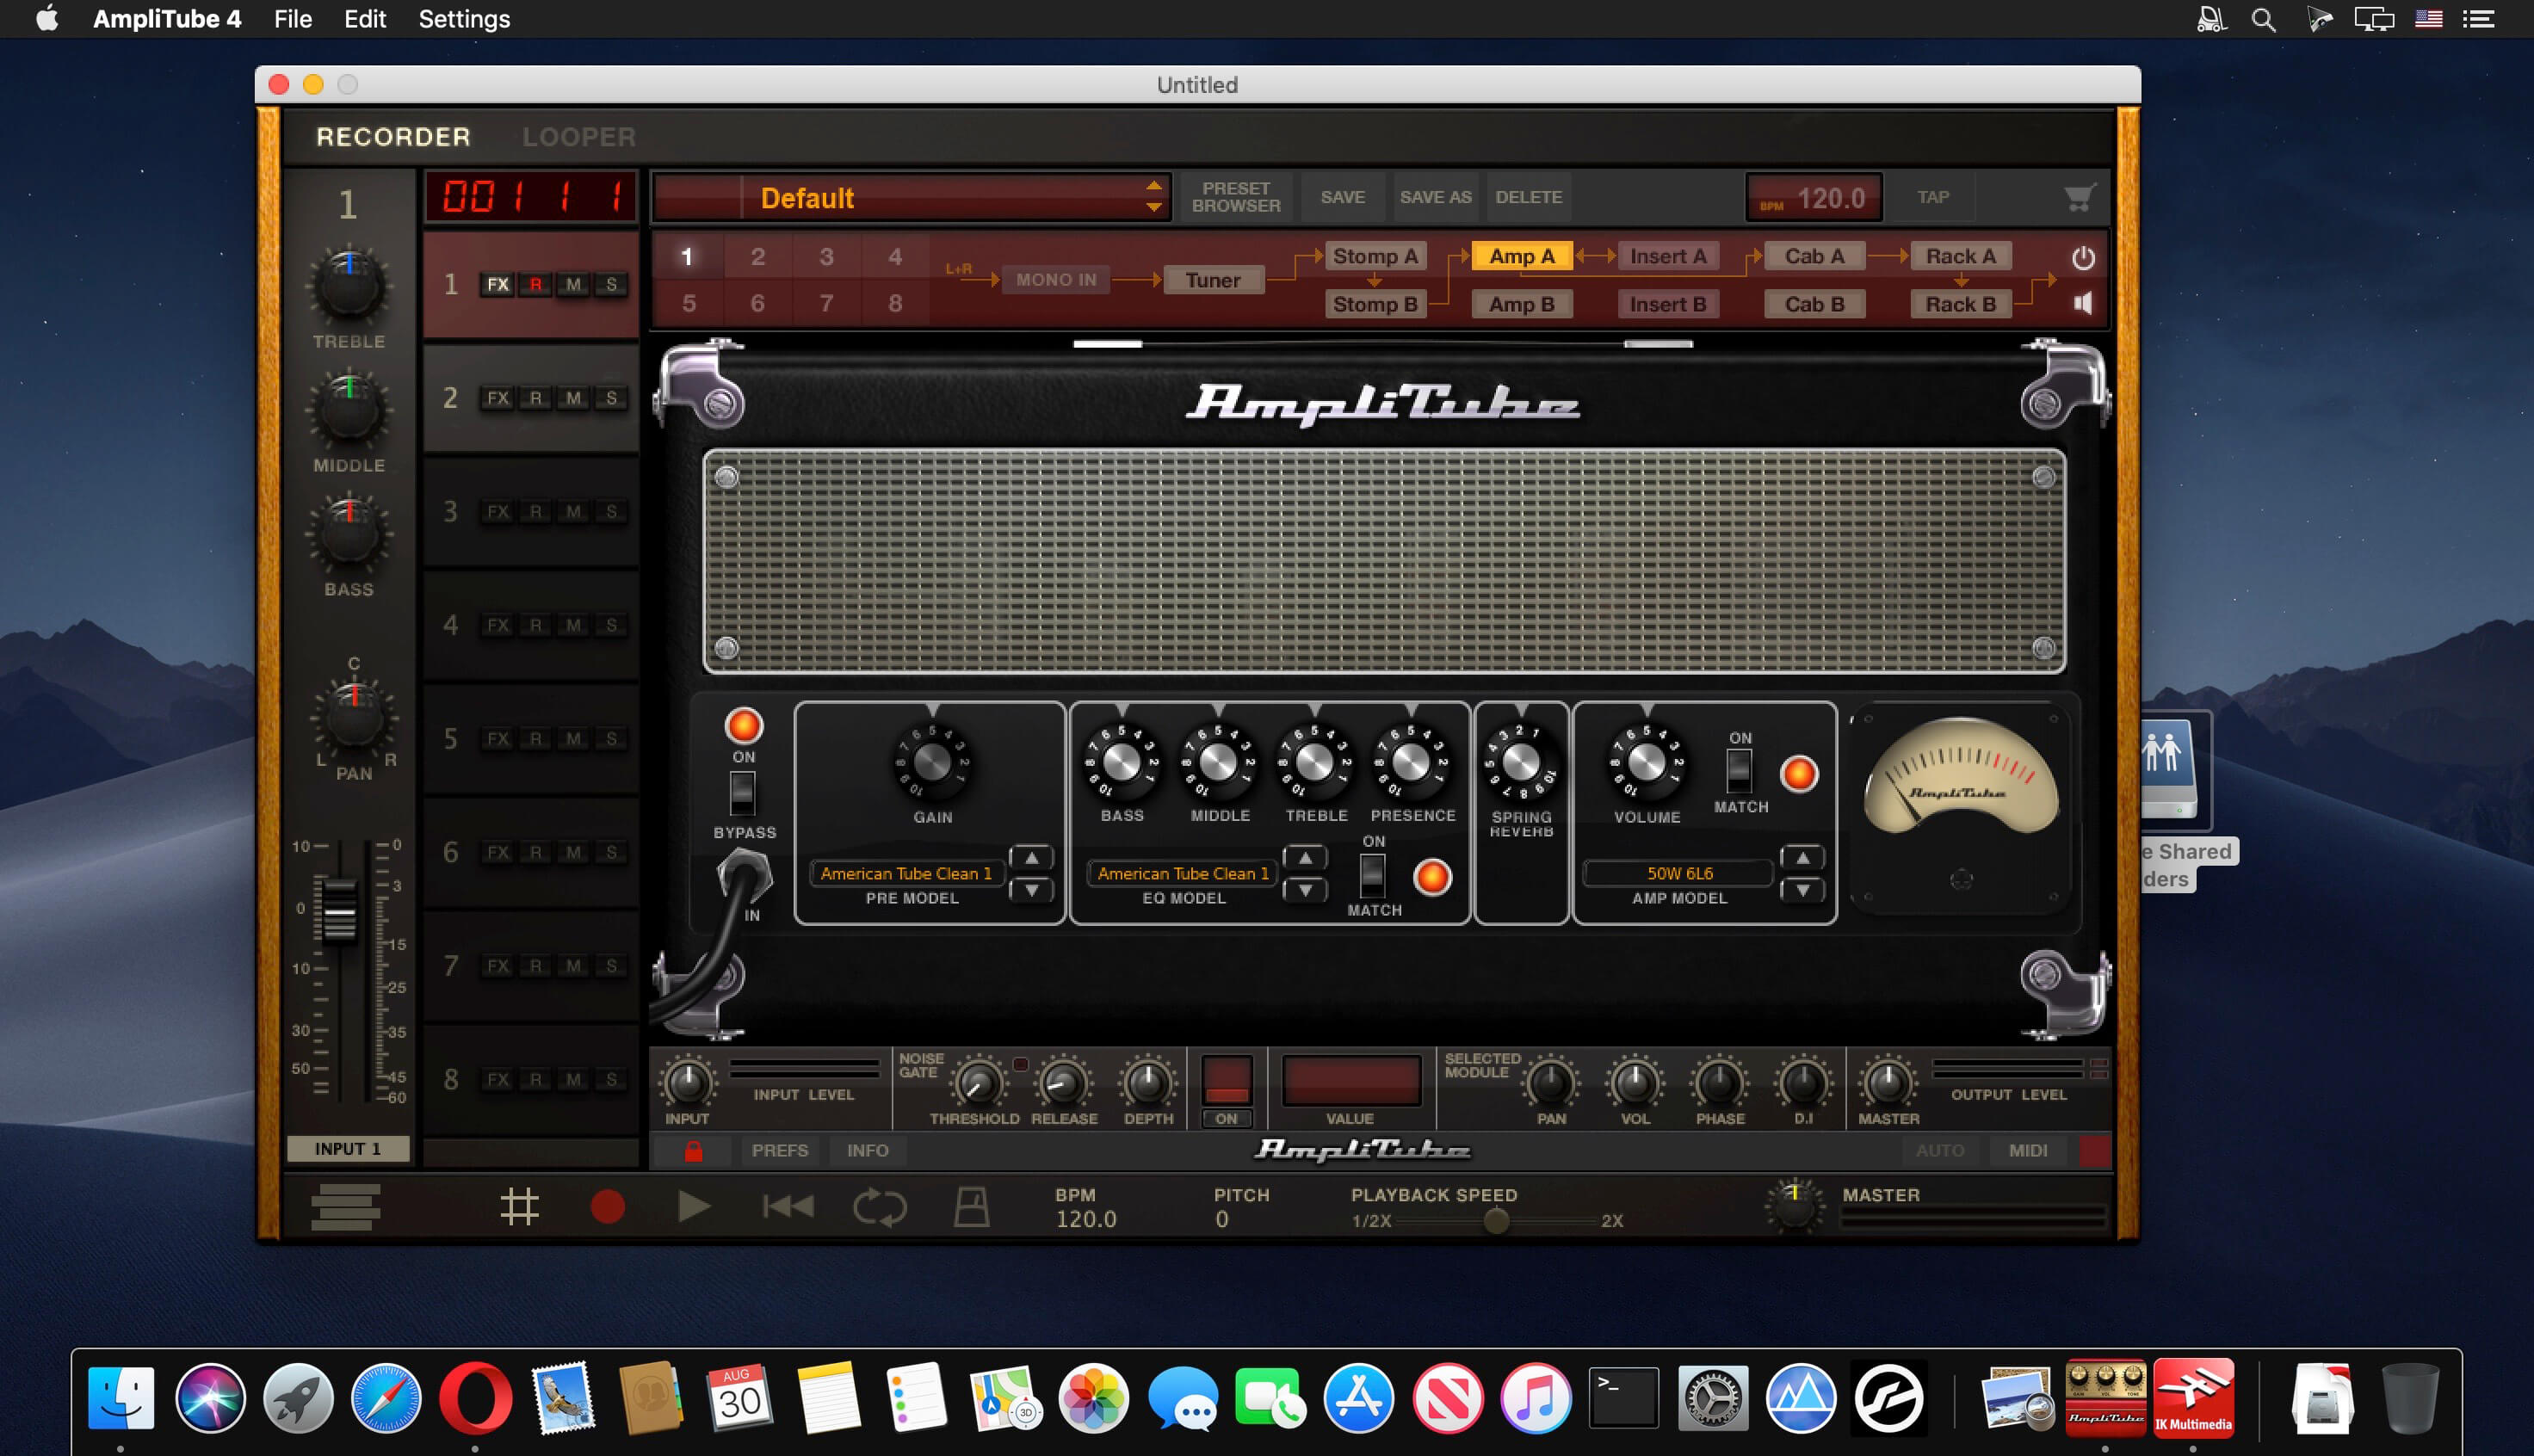
Task: Click the amp VOLUME knob
Action: 1646,764
